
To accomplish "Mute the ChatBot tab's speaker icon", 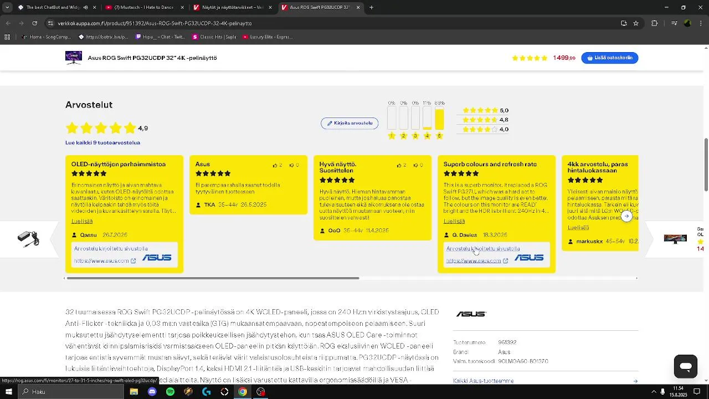I will pos(85,8).
